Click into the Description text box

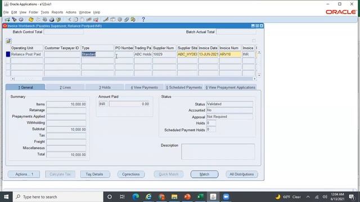point(218,151)
